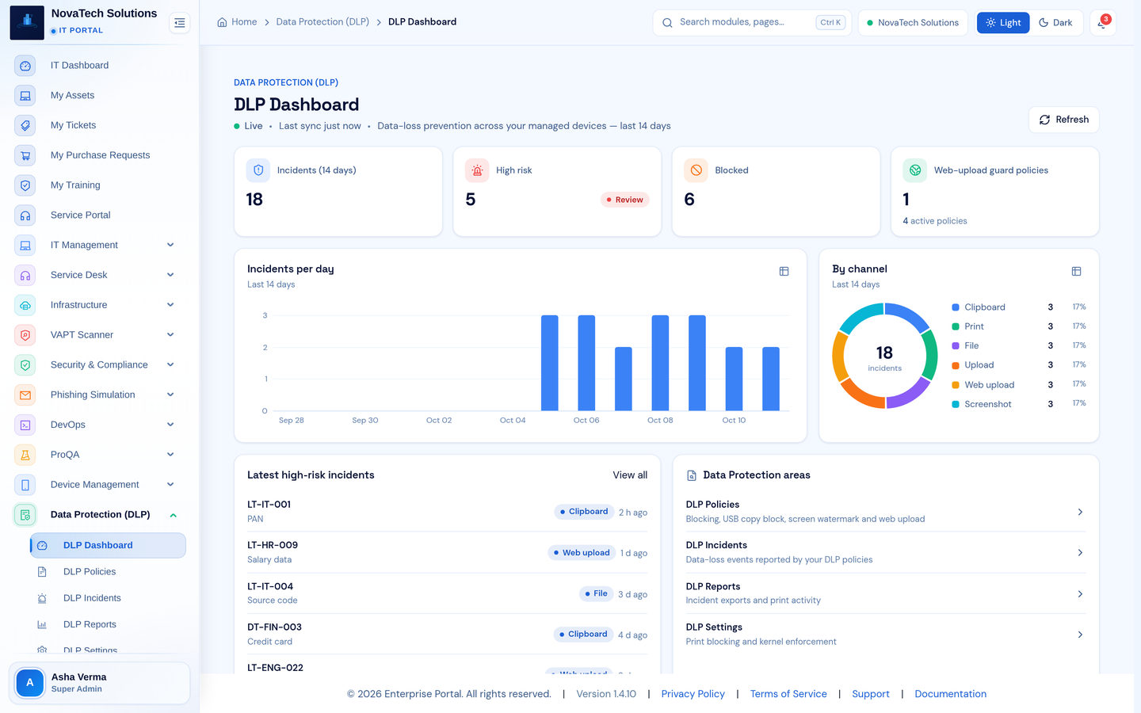The width and height of the screenshot is (1141, 713).
Task: Switch to the Light theme
Action: (x=1003, y=23)
